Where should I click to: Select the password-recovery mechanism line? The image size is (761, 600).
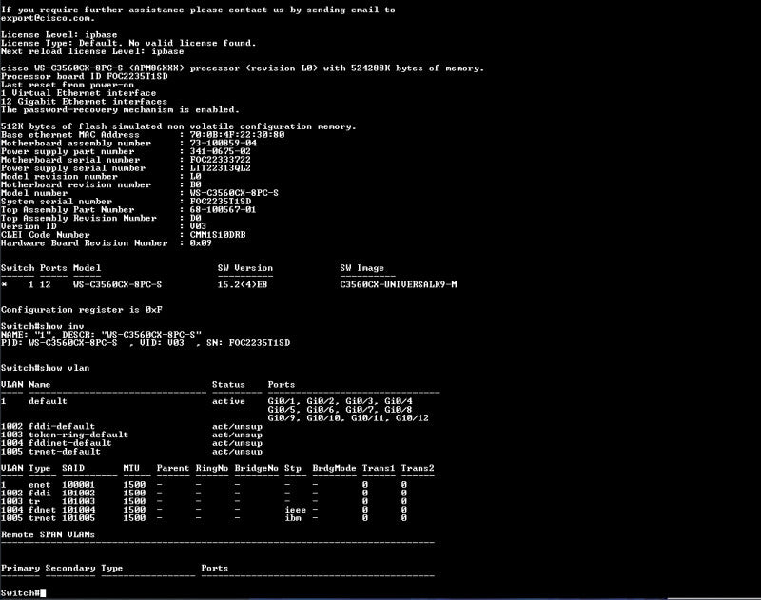coord(120,109)
